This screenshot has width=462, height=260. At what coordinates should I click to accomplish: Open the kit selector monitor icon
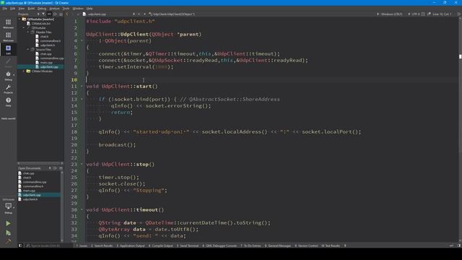(8, 207)
